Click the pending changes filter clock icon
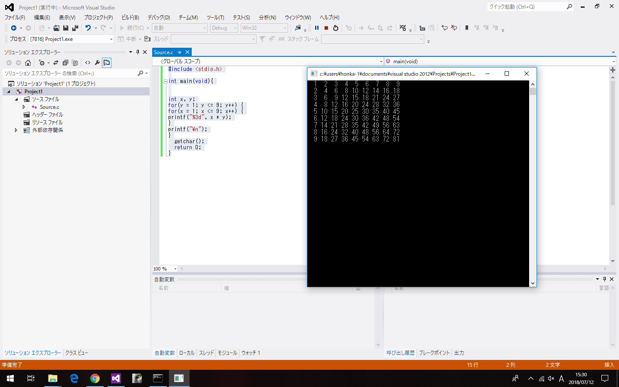Viewport: 619px width, 387px height. tap(42, 63)
